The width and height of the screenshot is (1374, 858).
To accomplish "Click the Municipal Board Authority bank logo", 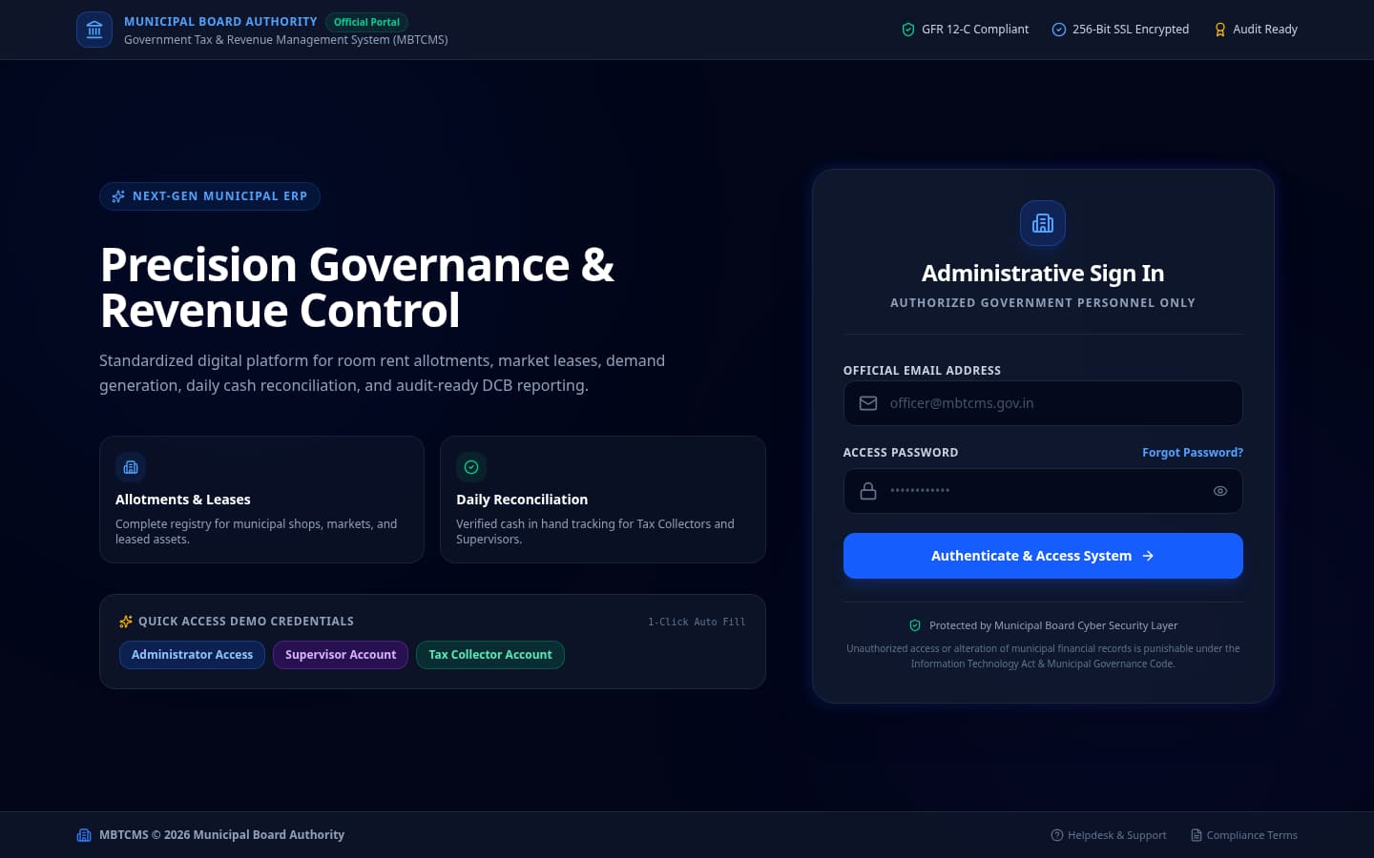I will (94, 30).
